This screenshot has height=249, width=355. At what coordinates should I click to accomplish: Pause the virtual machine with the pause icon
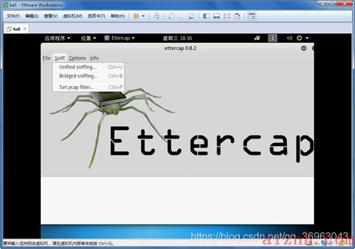[x=136, y=16]
